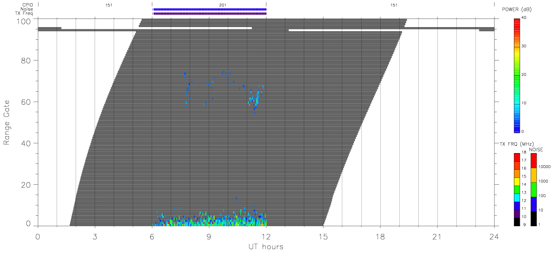Image resolution: width=556 pixels, height=256 pixels.
Task: Click the "UT hours" axis title
Action: (x=265, y=247)
